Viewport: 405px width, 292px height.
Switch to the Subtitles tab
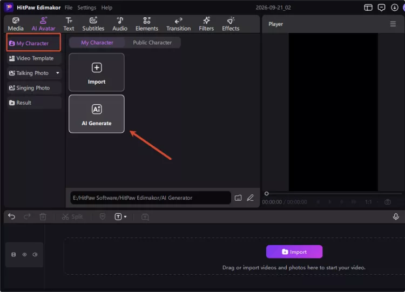(93, 24)
